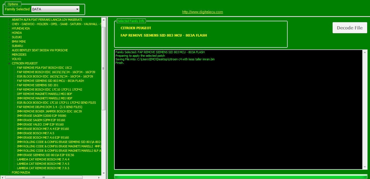Click the horizontal scrollbar below the tree
This screenshot has width=370, height=179.
click(44, 177)
